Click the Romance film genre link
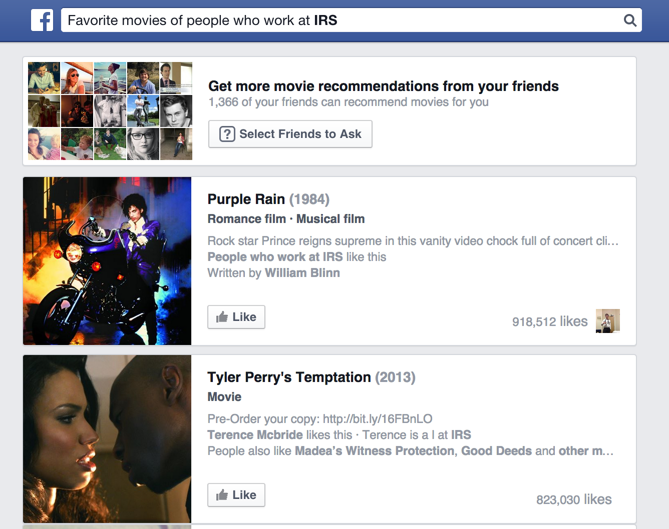Viewport: 669px width, 529px height. pos(247,219)
